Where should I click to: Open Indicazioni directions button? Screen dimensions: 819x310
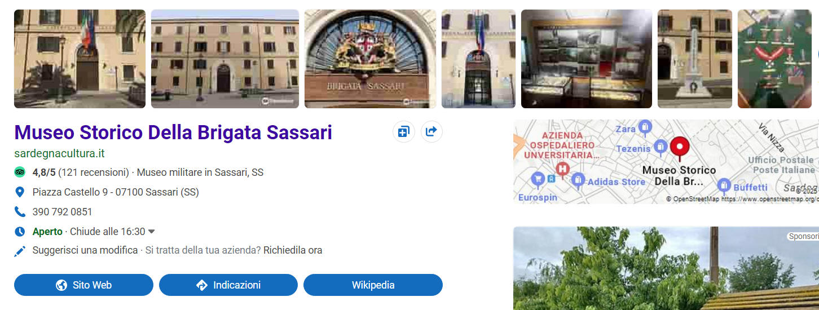[228, 285]
